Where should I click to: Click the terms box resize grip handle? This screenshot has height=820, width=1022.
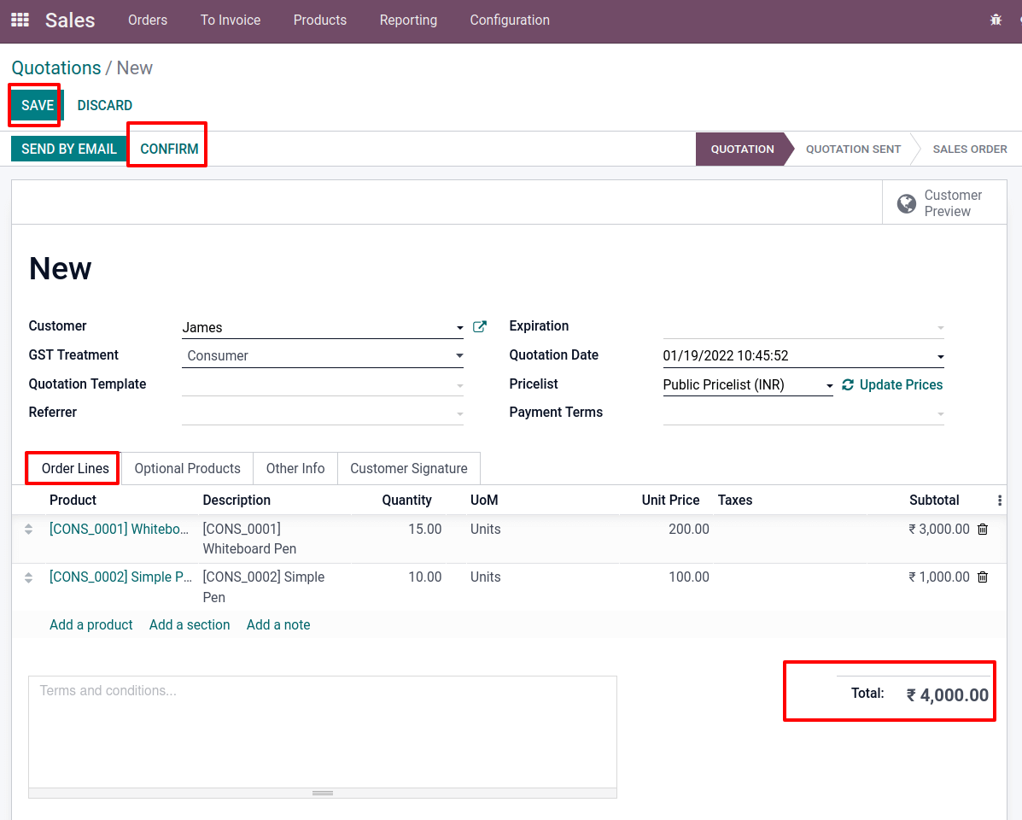click(323, 794)
